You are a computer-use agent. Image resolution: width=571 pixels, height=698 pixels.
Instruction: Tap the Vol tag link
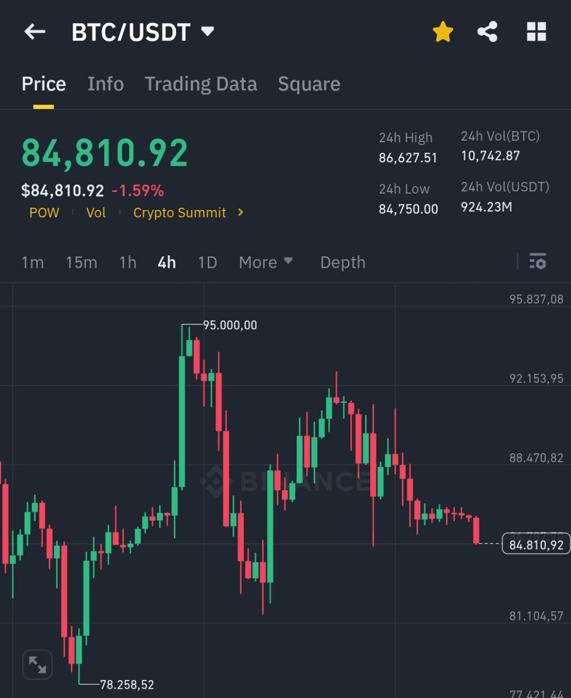[96, 213]
